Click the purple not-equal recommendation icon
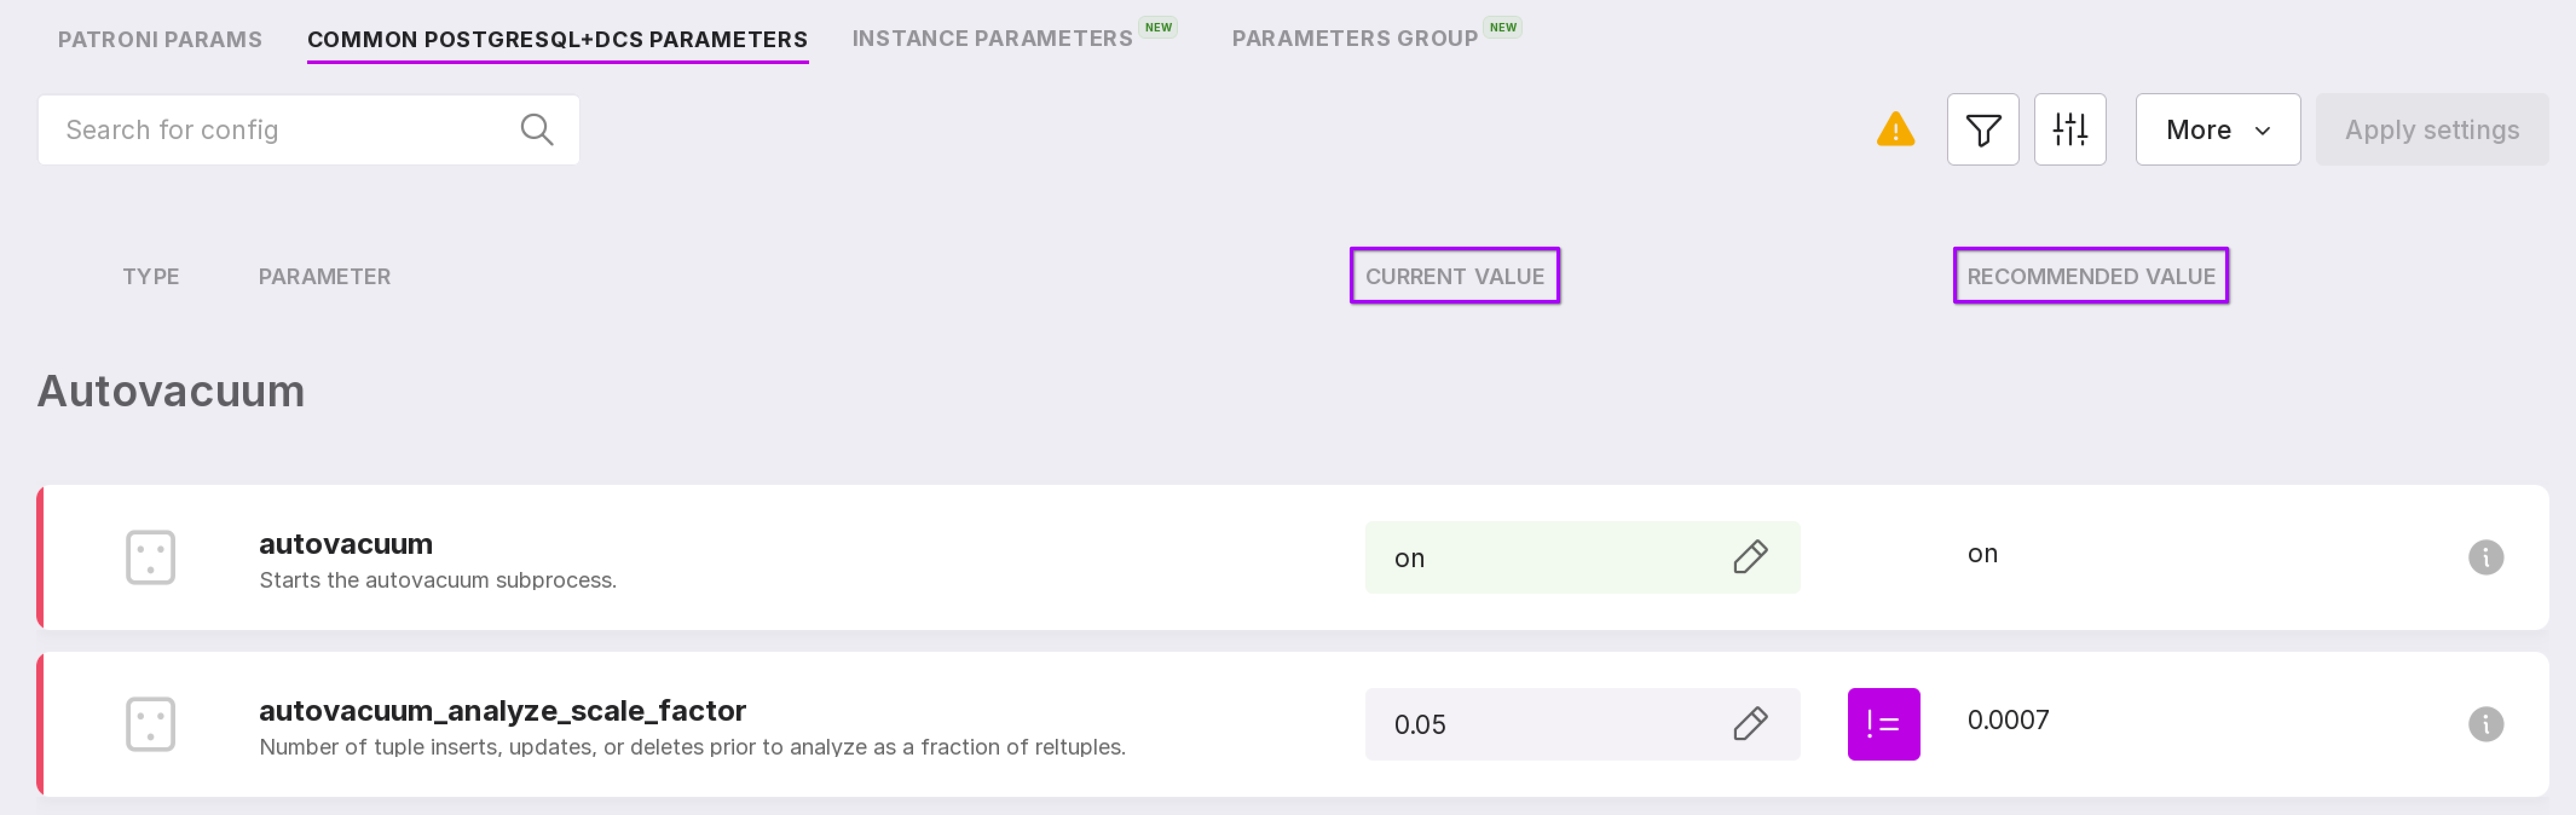Screen dimensions: 2576x815 point(1883,724)
